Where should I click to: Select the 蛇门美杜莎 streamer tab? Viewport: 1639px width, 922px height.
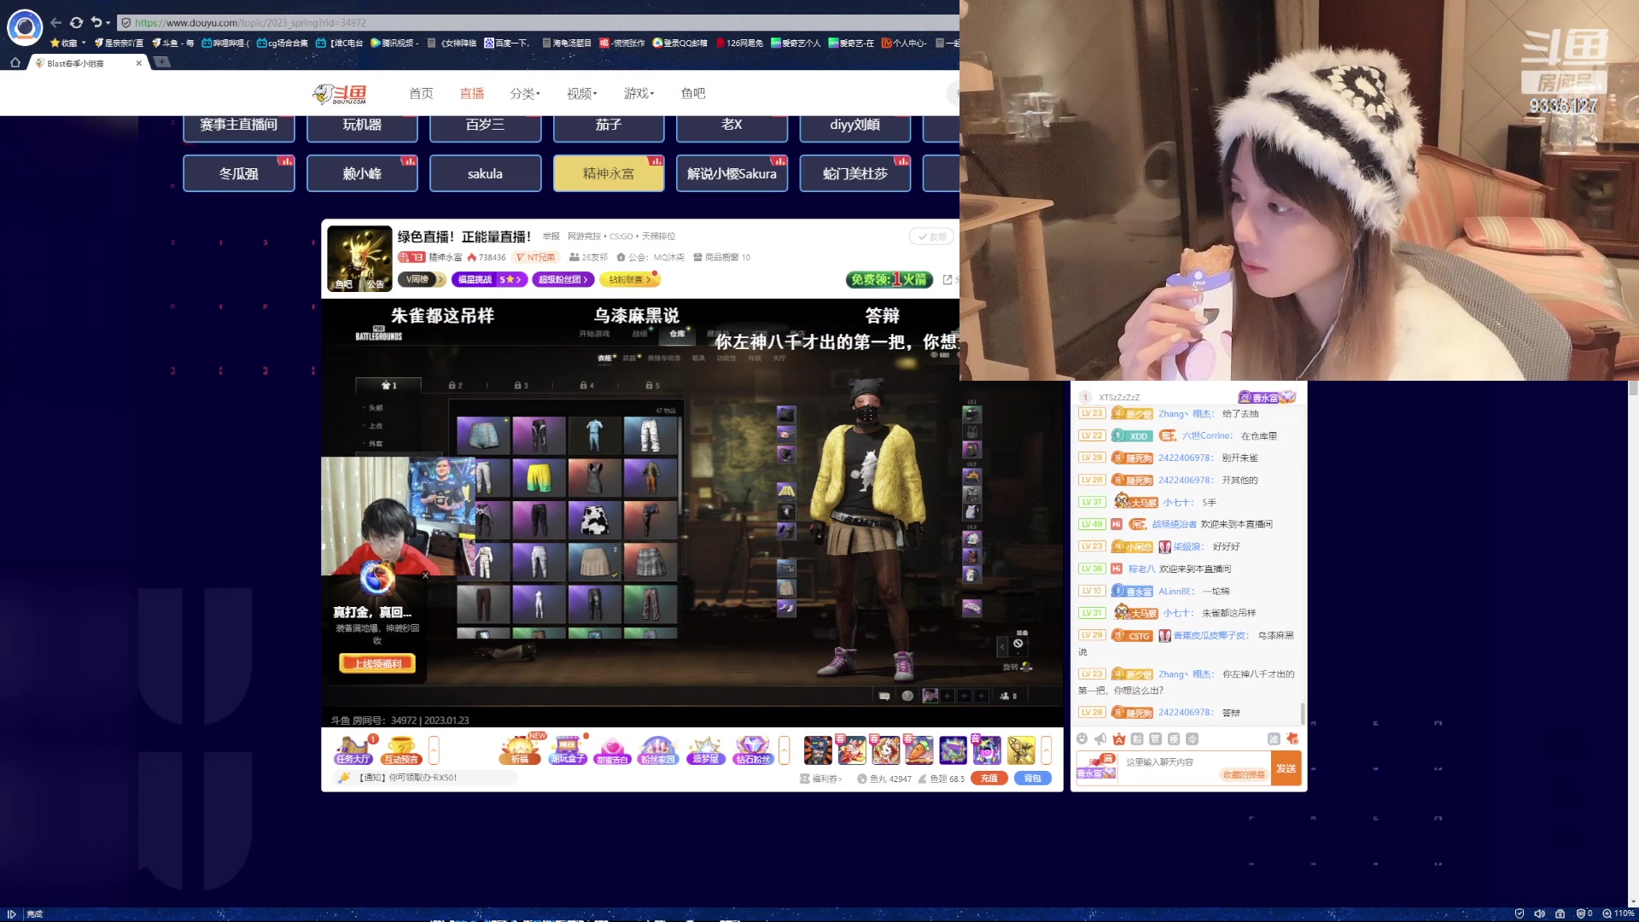point(854,173)
